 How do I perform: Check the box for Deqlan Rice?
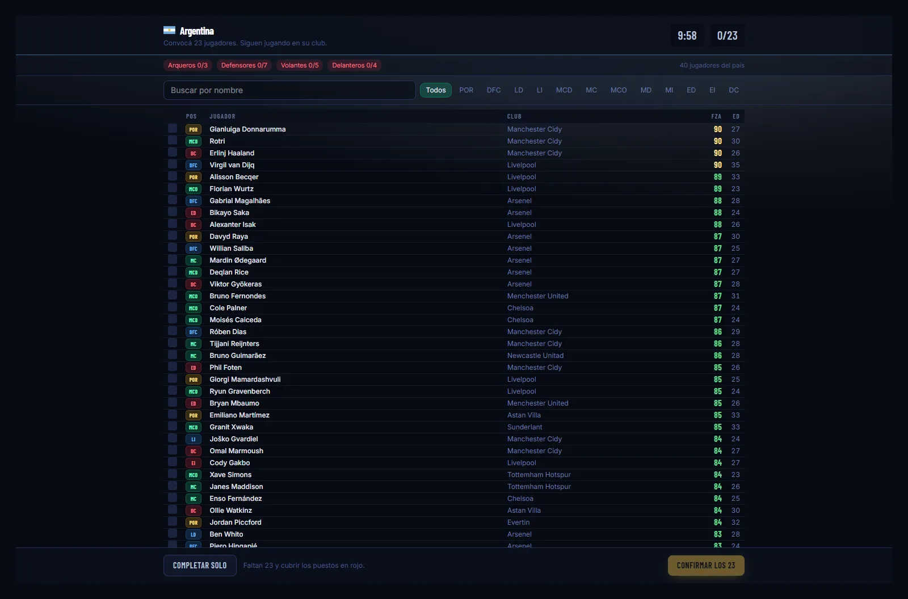(x=173, y=272)
